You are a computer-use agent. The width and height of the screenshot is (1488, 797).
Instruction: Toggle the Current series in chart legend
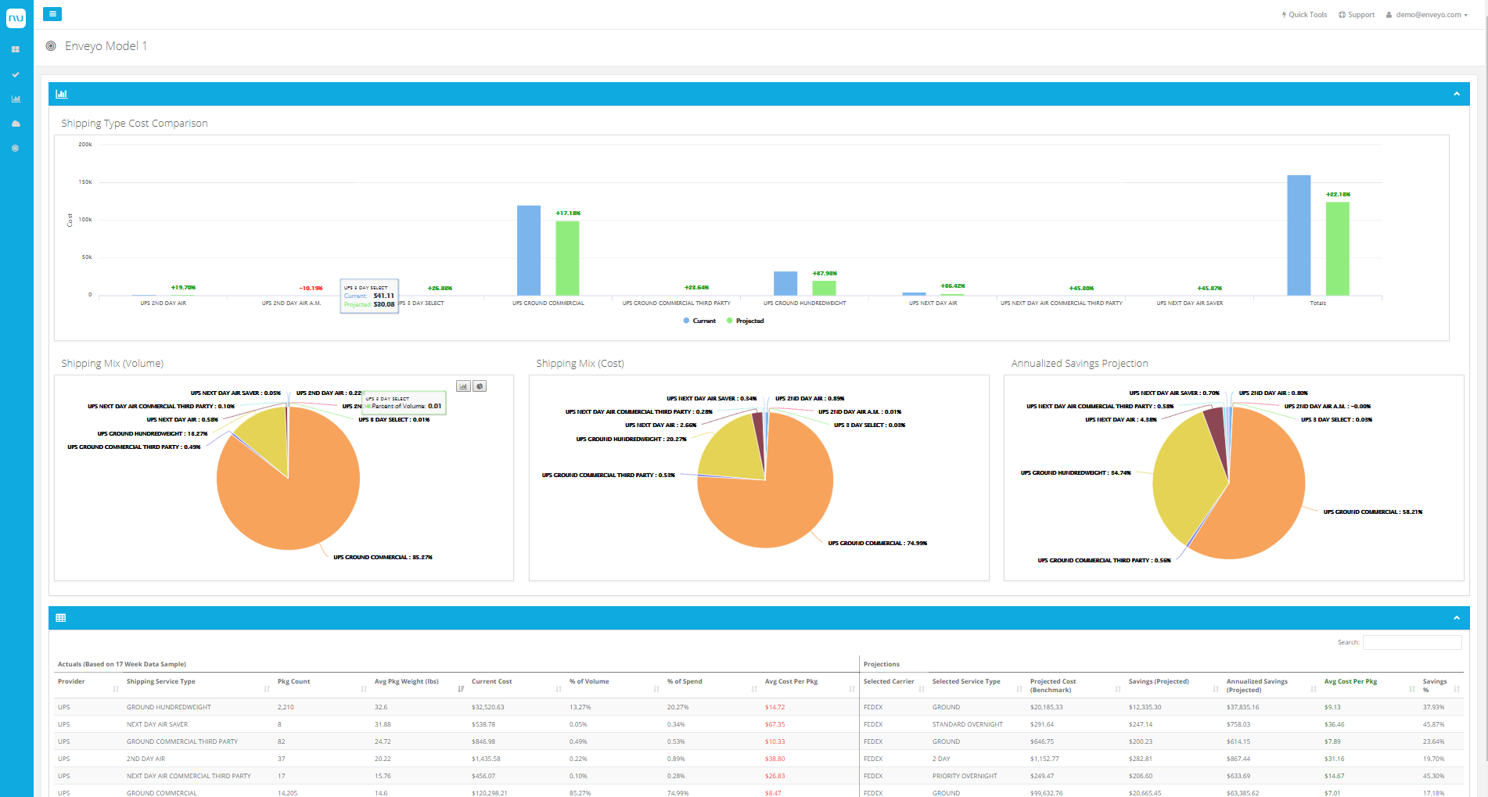699,321
